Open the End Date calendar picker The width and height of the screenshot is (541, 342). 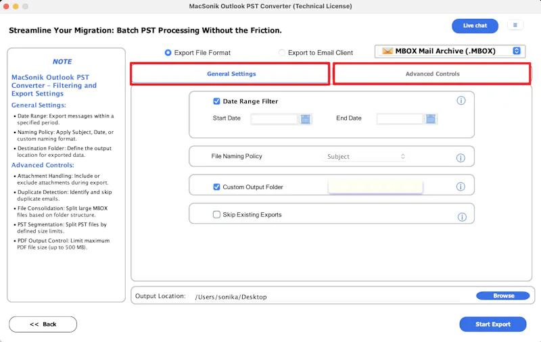(431, 119)
